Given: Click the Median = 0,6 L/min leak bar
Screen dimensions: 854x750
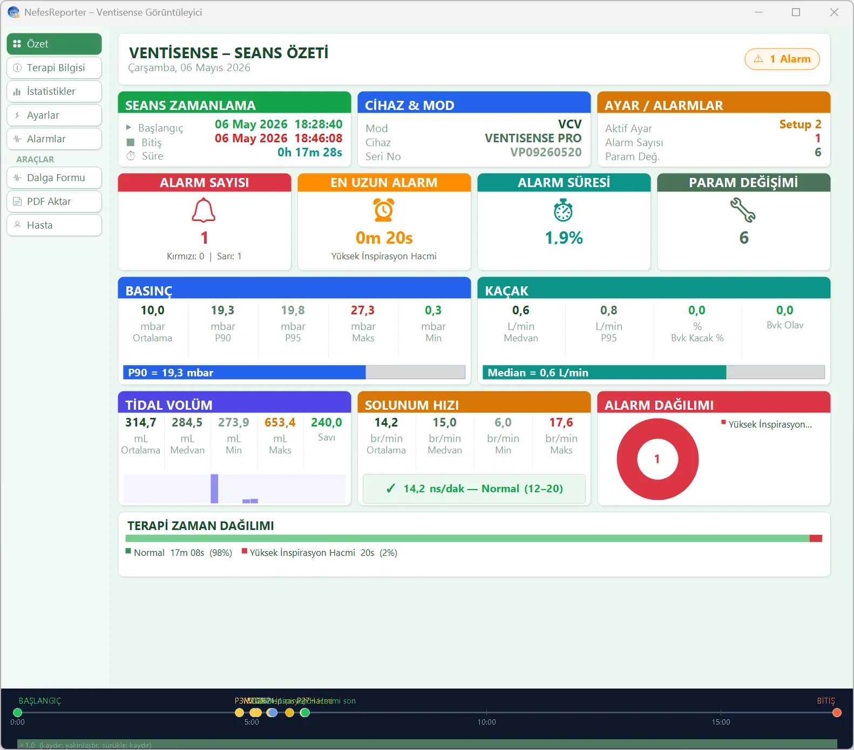Looking at the screenshot, I should (654, 373).
